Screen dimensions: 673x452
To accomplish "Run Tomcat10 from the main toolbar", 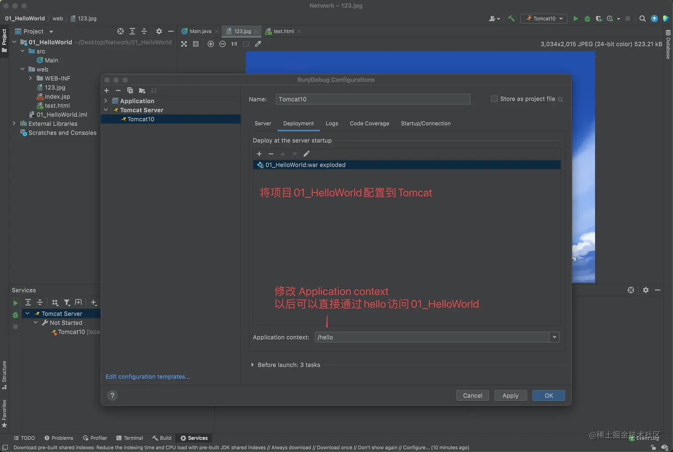I will (x=576, y=19).
